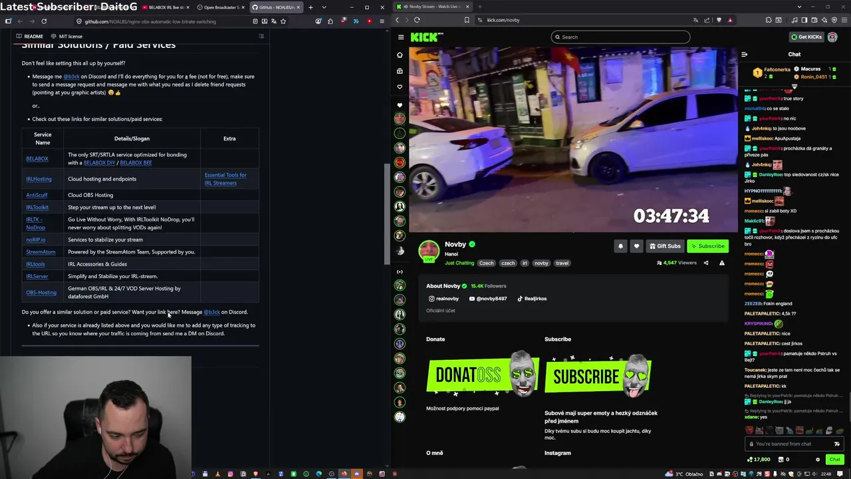This screenshot has width=851, height=479.
Task: Click the SUBSCRIBE panel banner
Action: coord(598,376)
